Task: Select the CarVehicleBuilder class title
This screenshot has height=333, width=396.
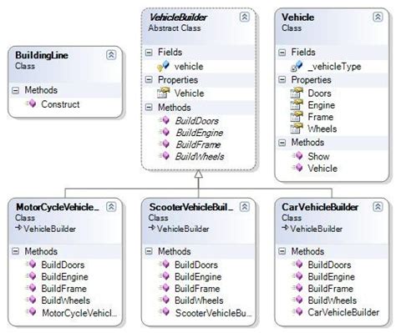Action: click(x=320, y=207)
